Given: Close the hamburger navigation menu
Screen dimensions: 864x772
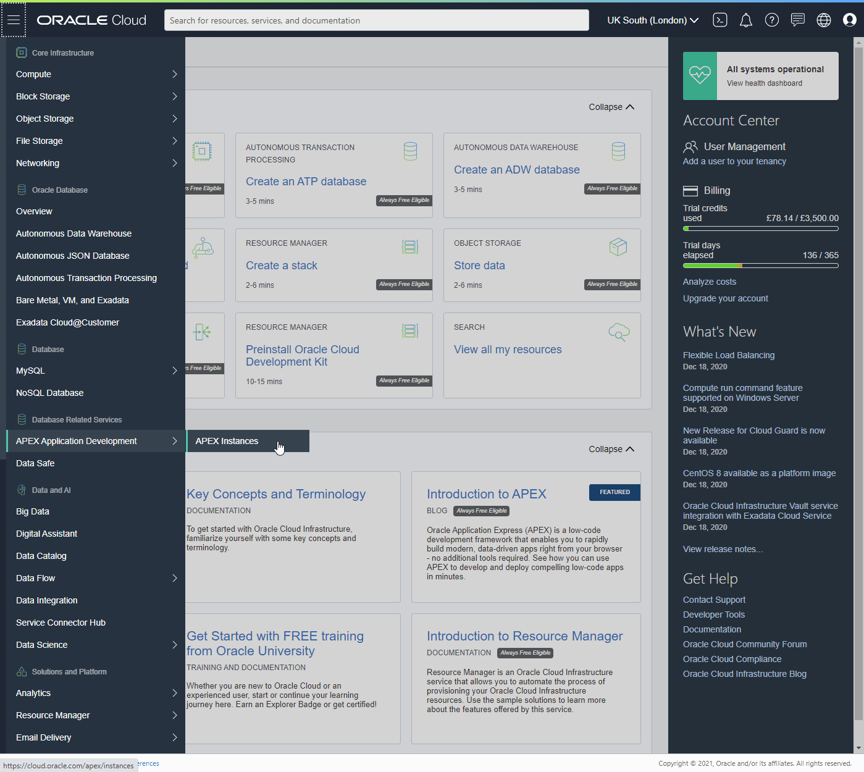Looking at the screenshot, I should [14, 20].
